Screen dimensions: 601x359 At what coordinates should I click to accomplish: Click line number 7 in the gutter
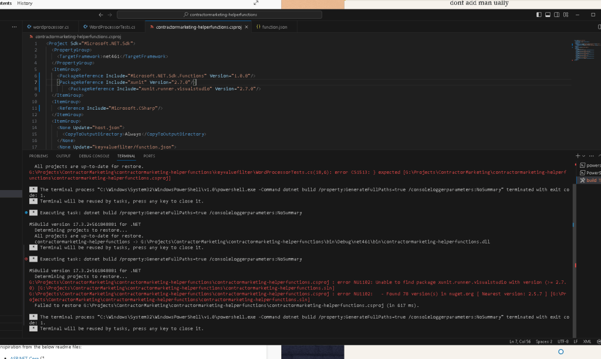pos(36,82)
